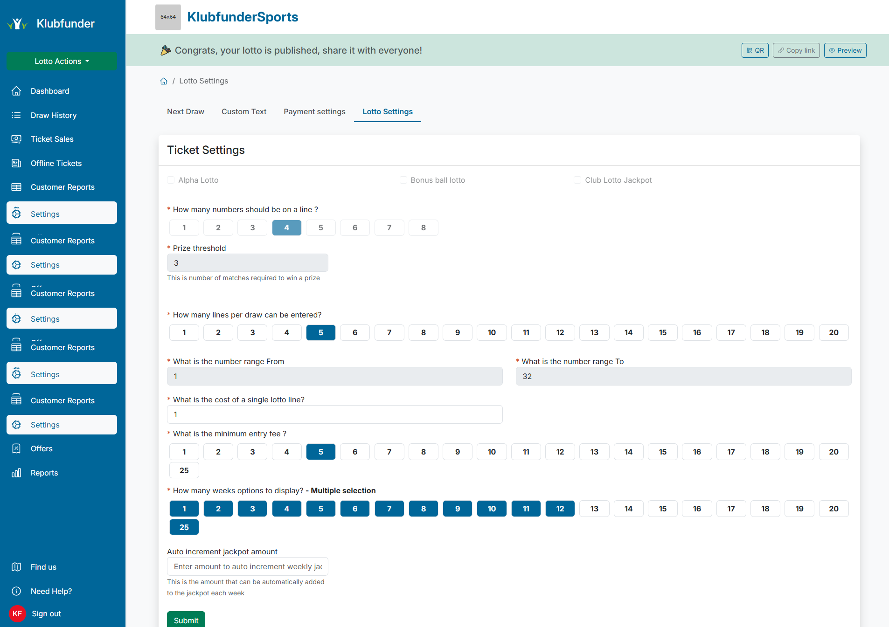Image resolution: width=889 pixels, height=627 pixels.
Task: Click the Find us map icon
Action: (16, 567)
